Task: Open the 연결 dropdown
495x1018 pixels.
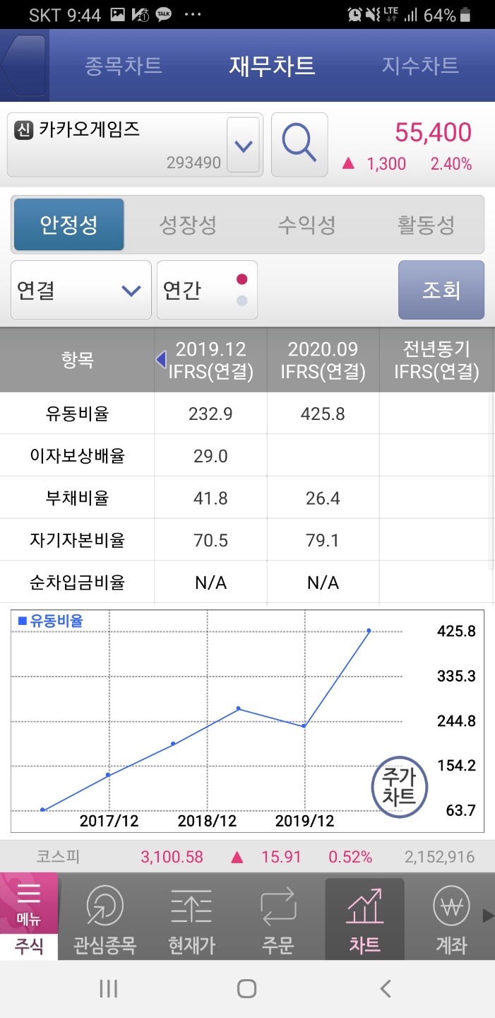Action: pyautogui.click(x=80, y=290)
